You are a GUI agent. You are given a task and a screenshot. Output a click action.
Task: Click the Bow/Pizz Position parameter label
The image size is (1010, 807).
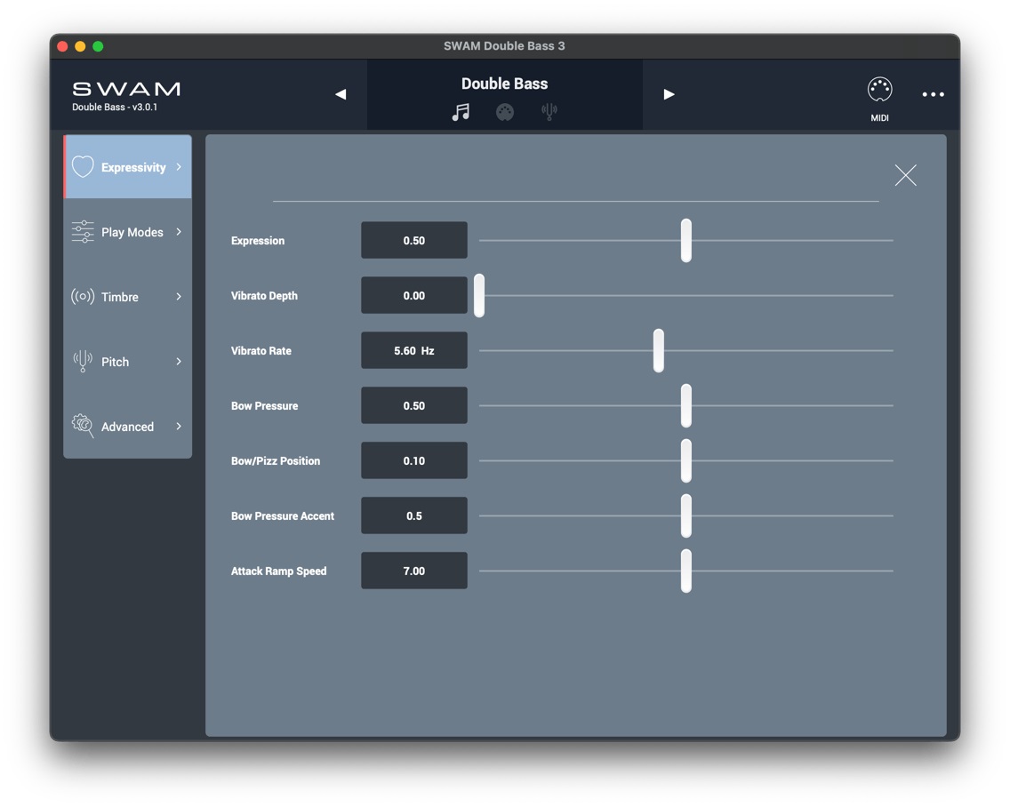click(x=275, y=461)
